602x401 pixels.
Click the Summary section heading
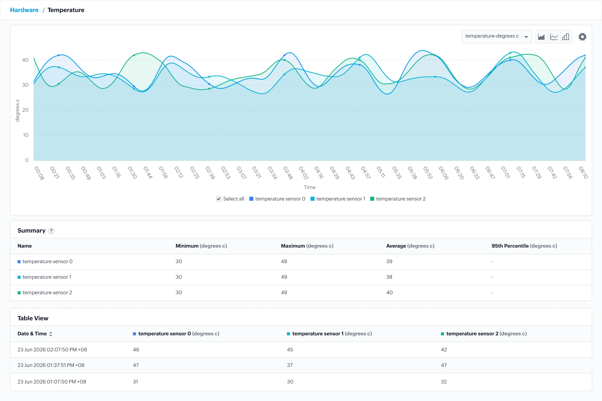(x=31, y=231)
